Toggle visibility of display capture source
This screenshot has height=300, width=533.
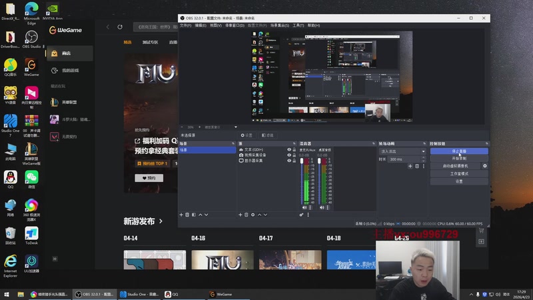click(x=289, y=161)
